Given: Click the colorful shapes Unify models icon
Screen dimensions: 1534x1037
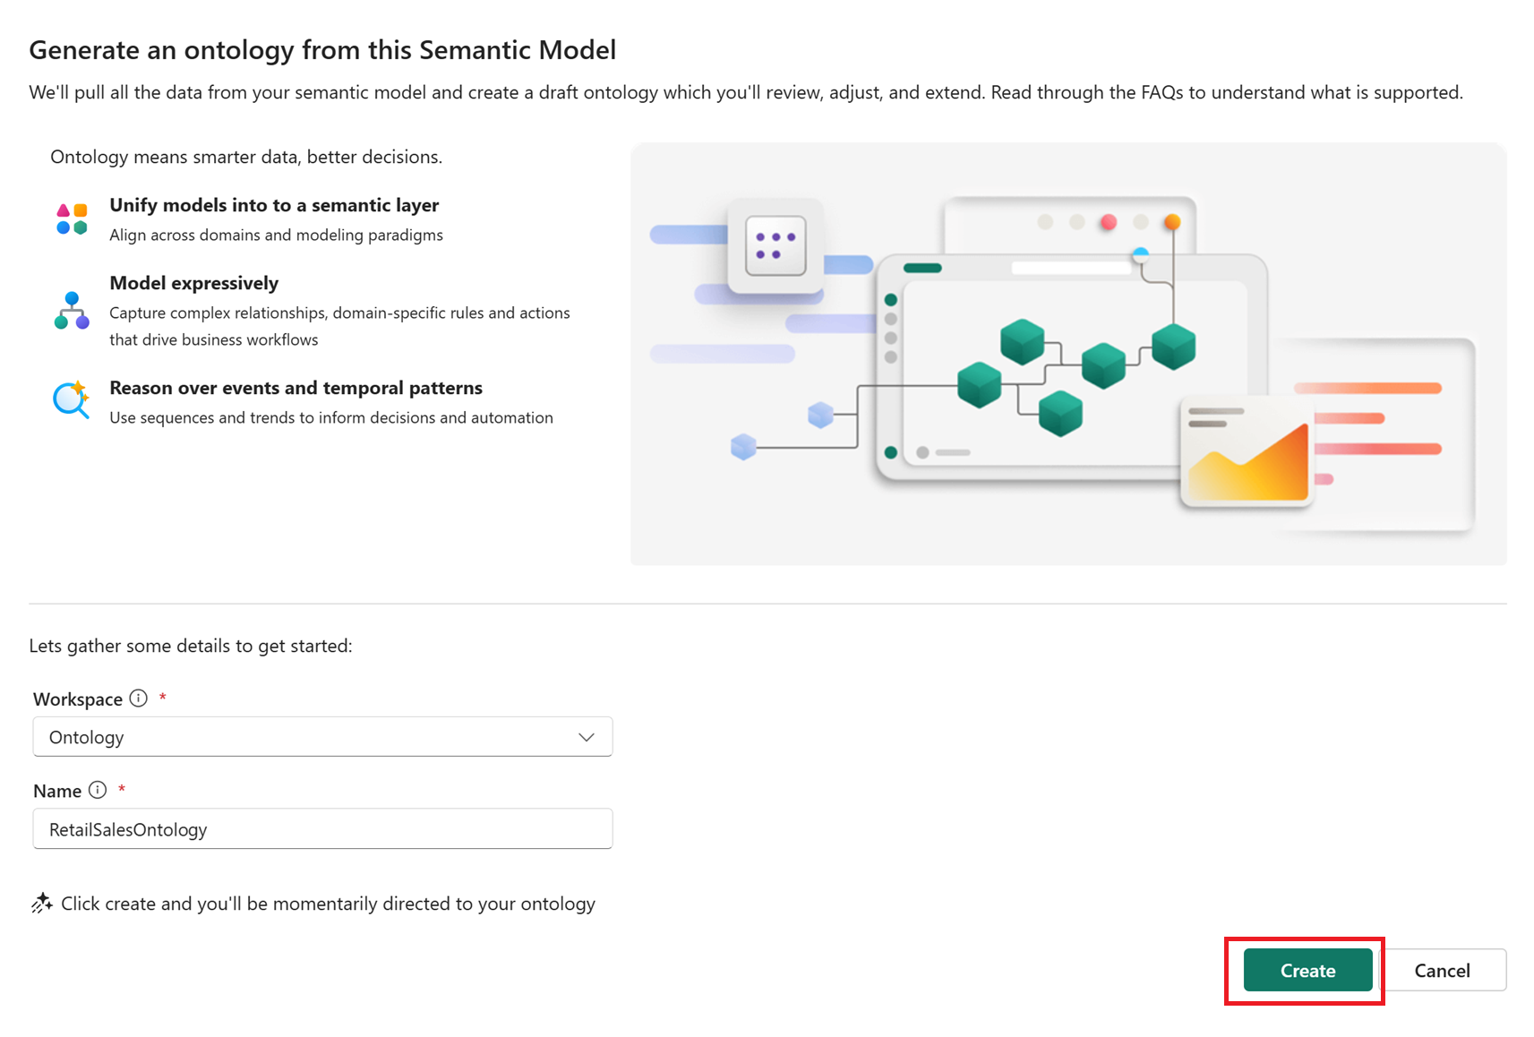Looking at the screenshot, I should pyautogui.click(x=72, y=219).
